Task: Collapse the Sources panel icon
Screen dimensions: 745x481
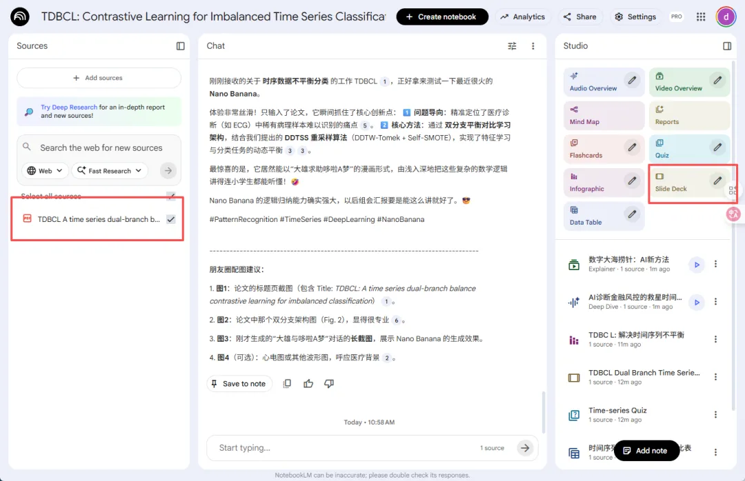Action: tap(181, 46)
